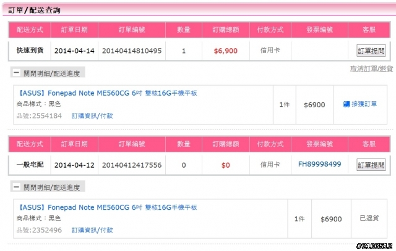Click the 已退貨 status cell

369,218
